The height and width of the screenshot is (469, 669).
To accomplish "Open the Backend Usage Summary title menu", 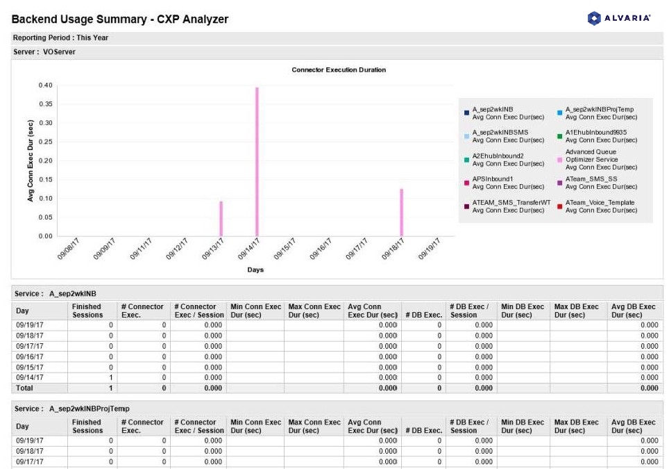I will 120,19.
